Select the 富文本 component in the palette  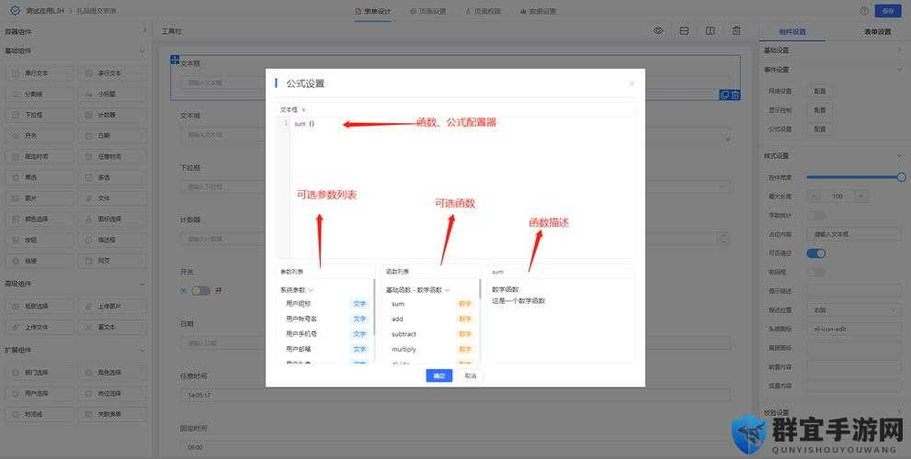click(112, 328)
